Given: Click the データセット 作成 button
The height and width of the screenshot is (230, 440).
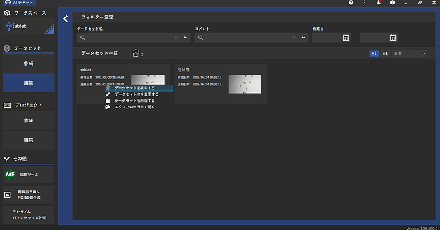Looking at the screenshot, I should [28, 63].
